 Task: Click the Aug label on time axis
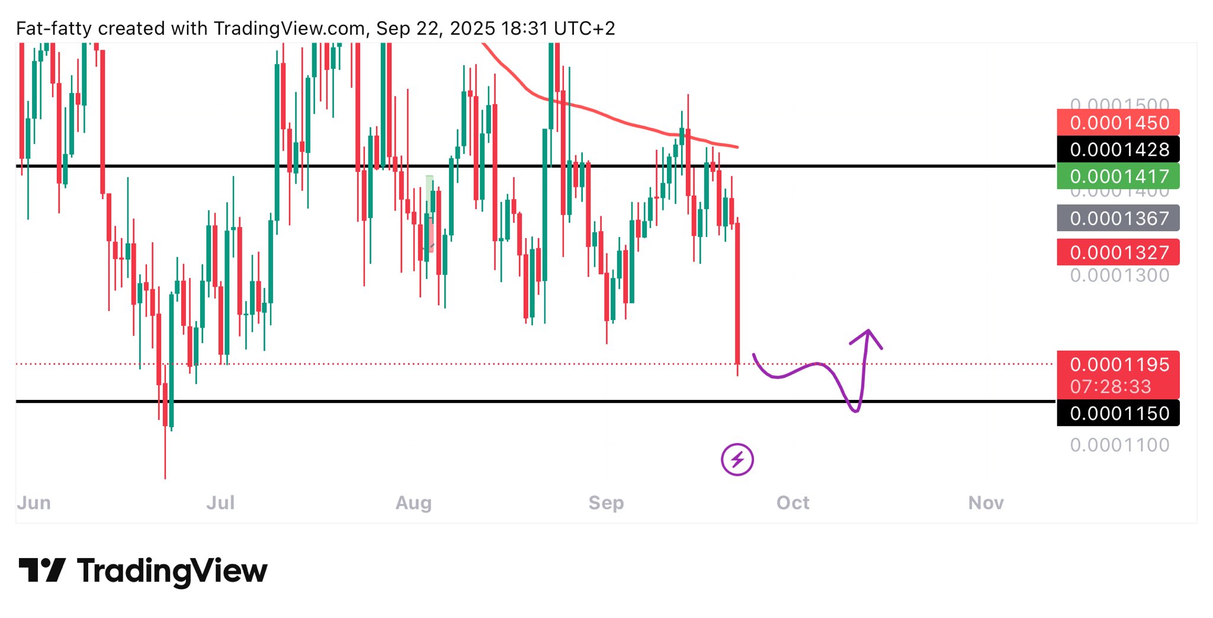(x=413, y=503)
